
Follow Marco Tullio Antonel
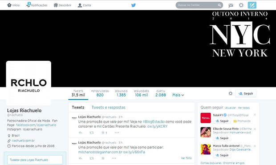coord(222,155)
